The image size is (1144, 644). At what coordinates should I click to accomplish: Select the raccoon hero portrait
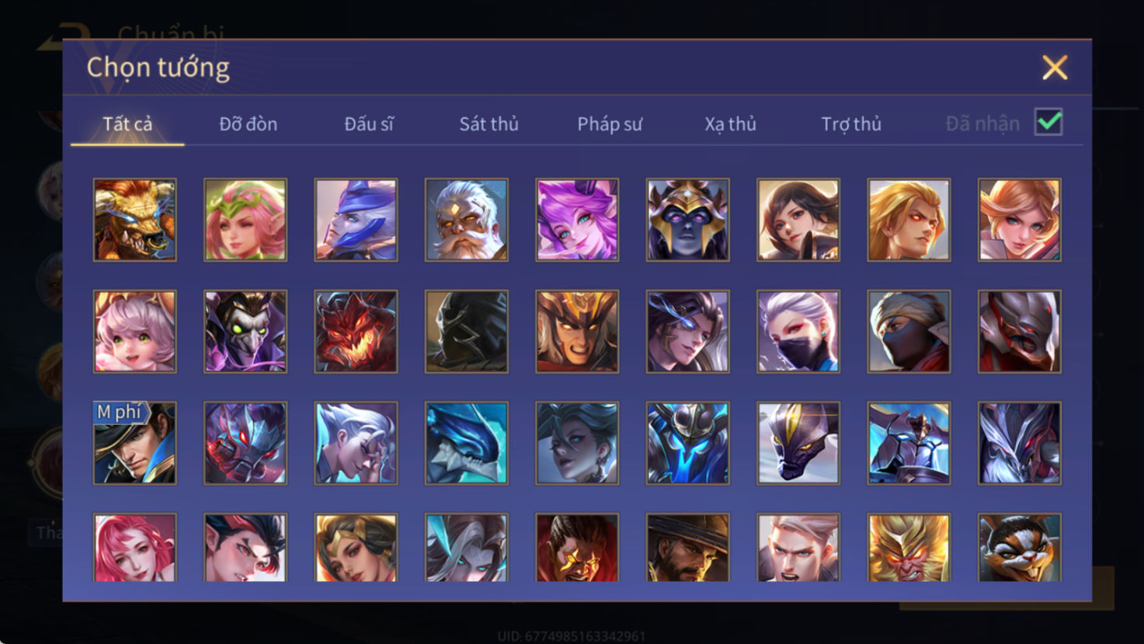tap(1020, 548)
